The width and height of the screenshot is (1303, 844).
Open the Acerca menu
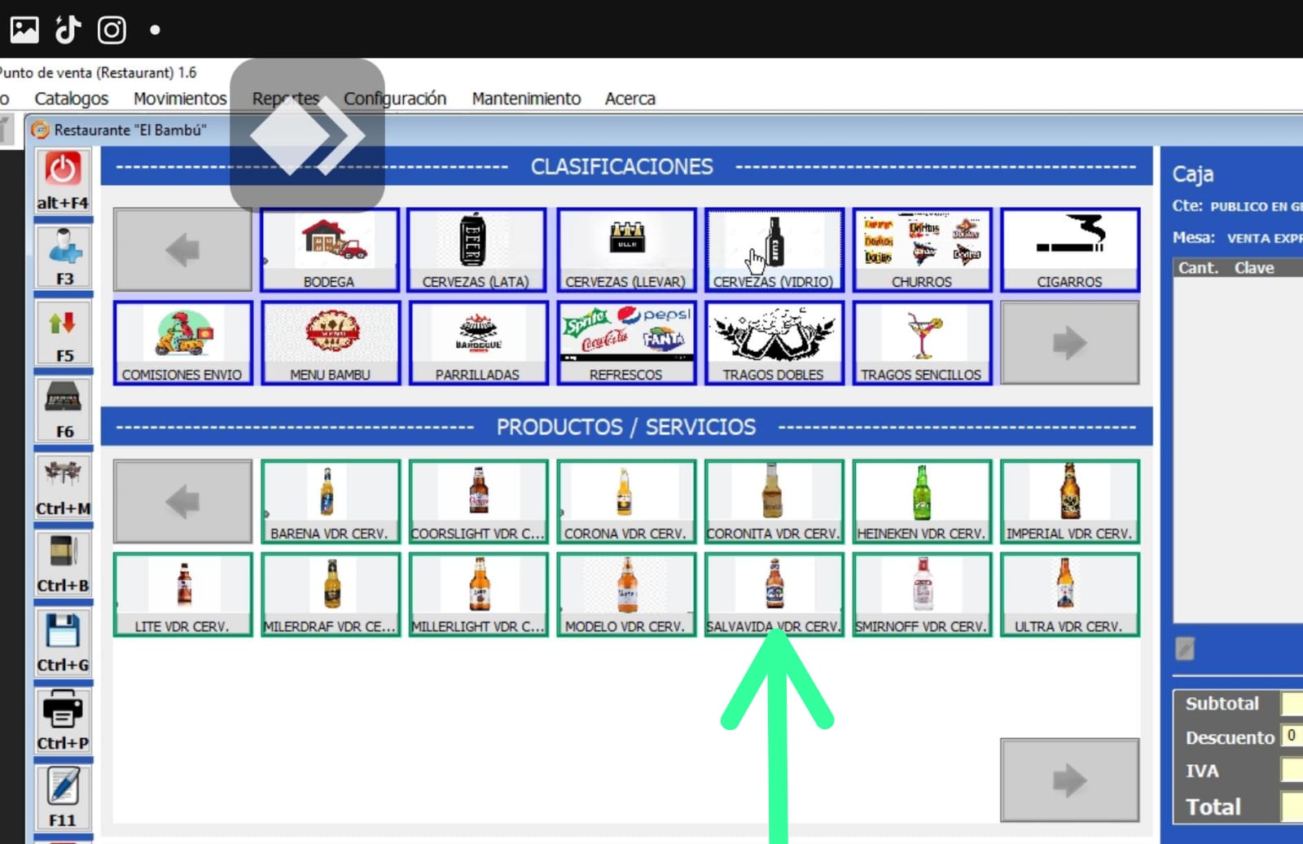point(630,99)
